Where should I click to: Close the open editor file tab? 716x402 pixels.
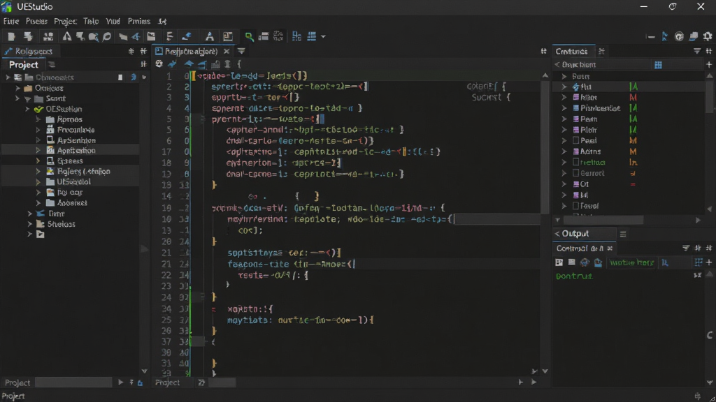pos(226,51)
